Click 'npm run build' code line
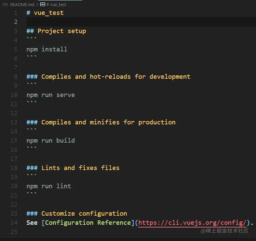The image size is (256, 241). [x=51, y=140]
